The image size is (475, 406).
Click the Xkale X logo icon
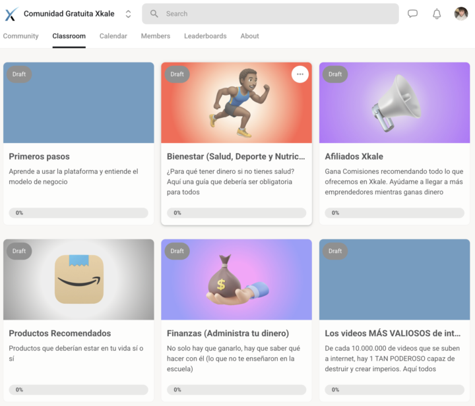tap(11, 14)
